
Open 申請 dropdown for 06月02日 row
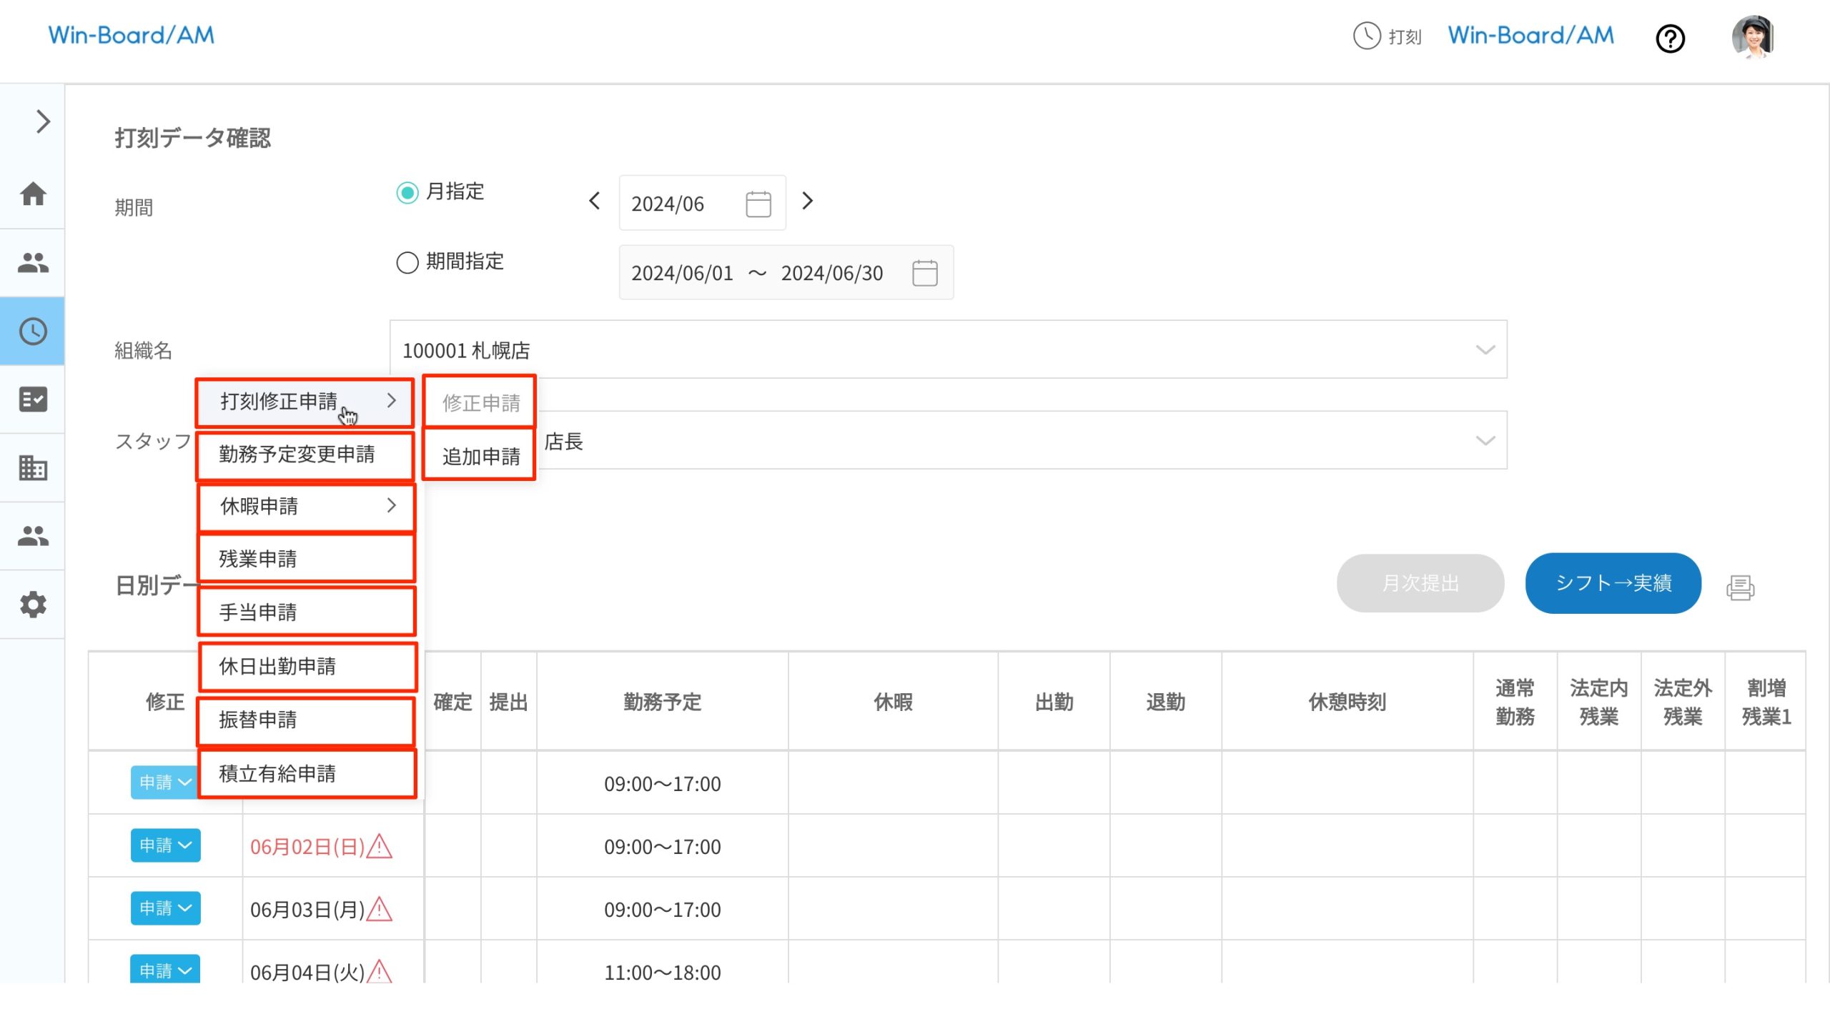[165, 845]
